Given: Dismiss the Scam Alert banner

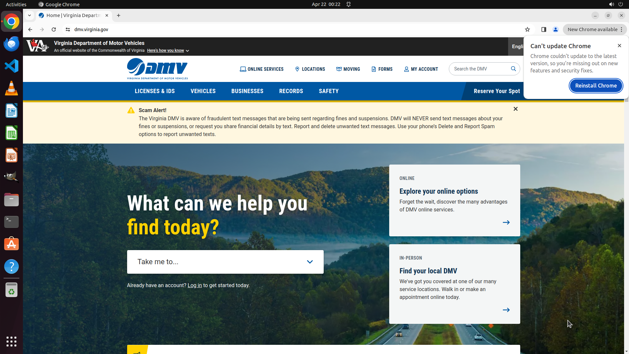Looking at the screenshot, I should [516, 109].
